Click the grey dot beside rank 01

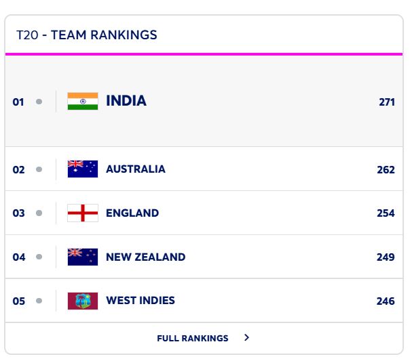[39, 102]
